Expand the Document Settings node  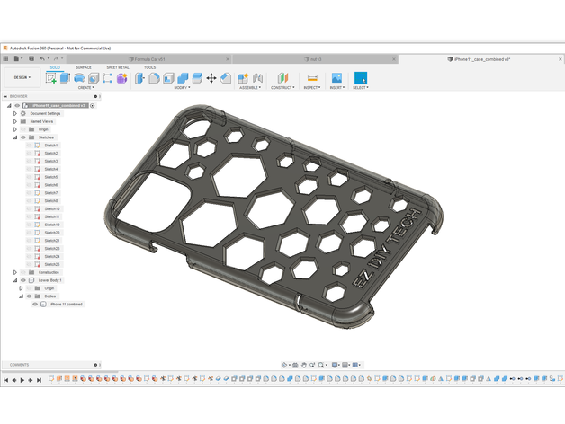[15, 114]
